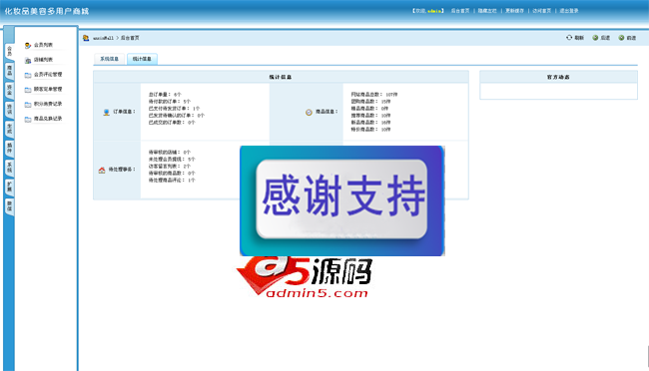
Task: Switch to the 统计信息 tab
Action: pyautogui.click(x=142, y=59)
